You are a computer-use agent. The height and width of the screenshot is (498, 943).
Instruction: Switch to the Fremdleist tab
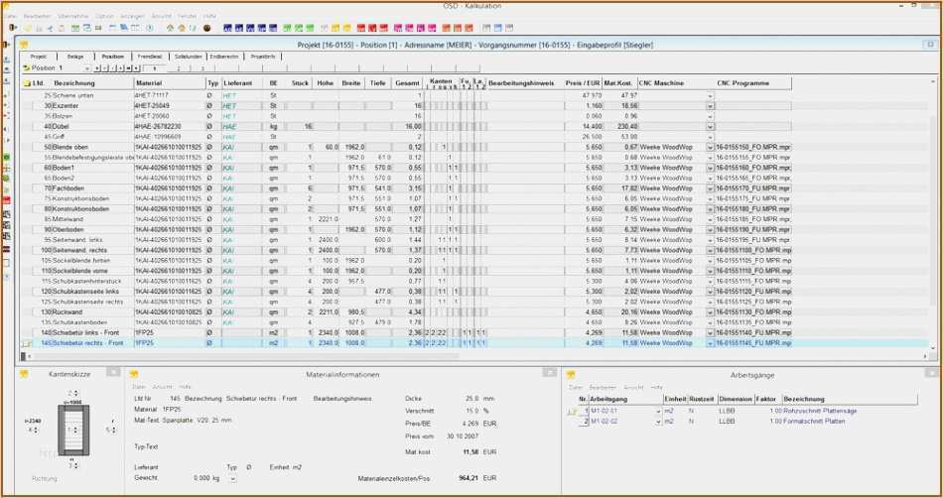[x=150, y=57]
